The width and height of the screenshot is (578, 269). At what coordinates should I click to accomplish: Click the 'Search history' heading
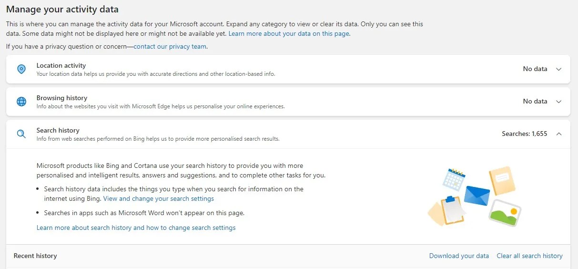click(x=58, y=130)
